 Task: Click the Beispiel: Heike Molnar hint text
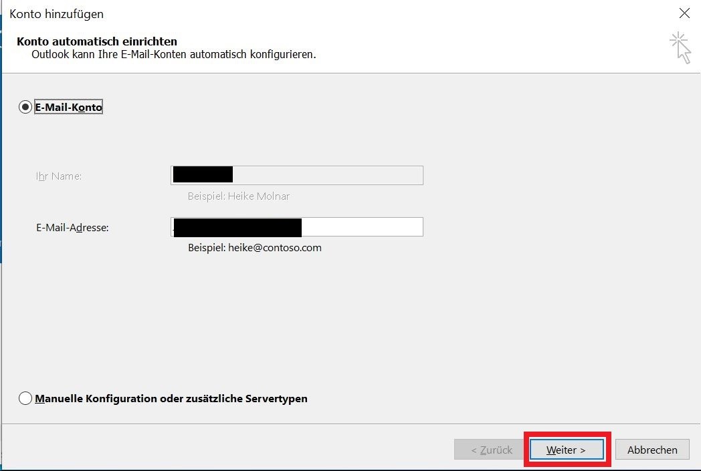[x=239, y=196]
